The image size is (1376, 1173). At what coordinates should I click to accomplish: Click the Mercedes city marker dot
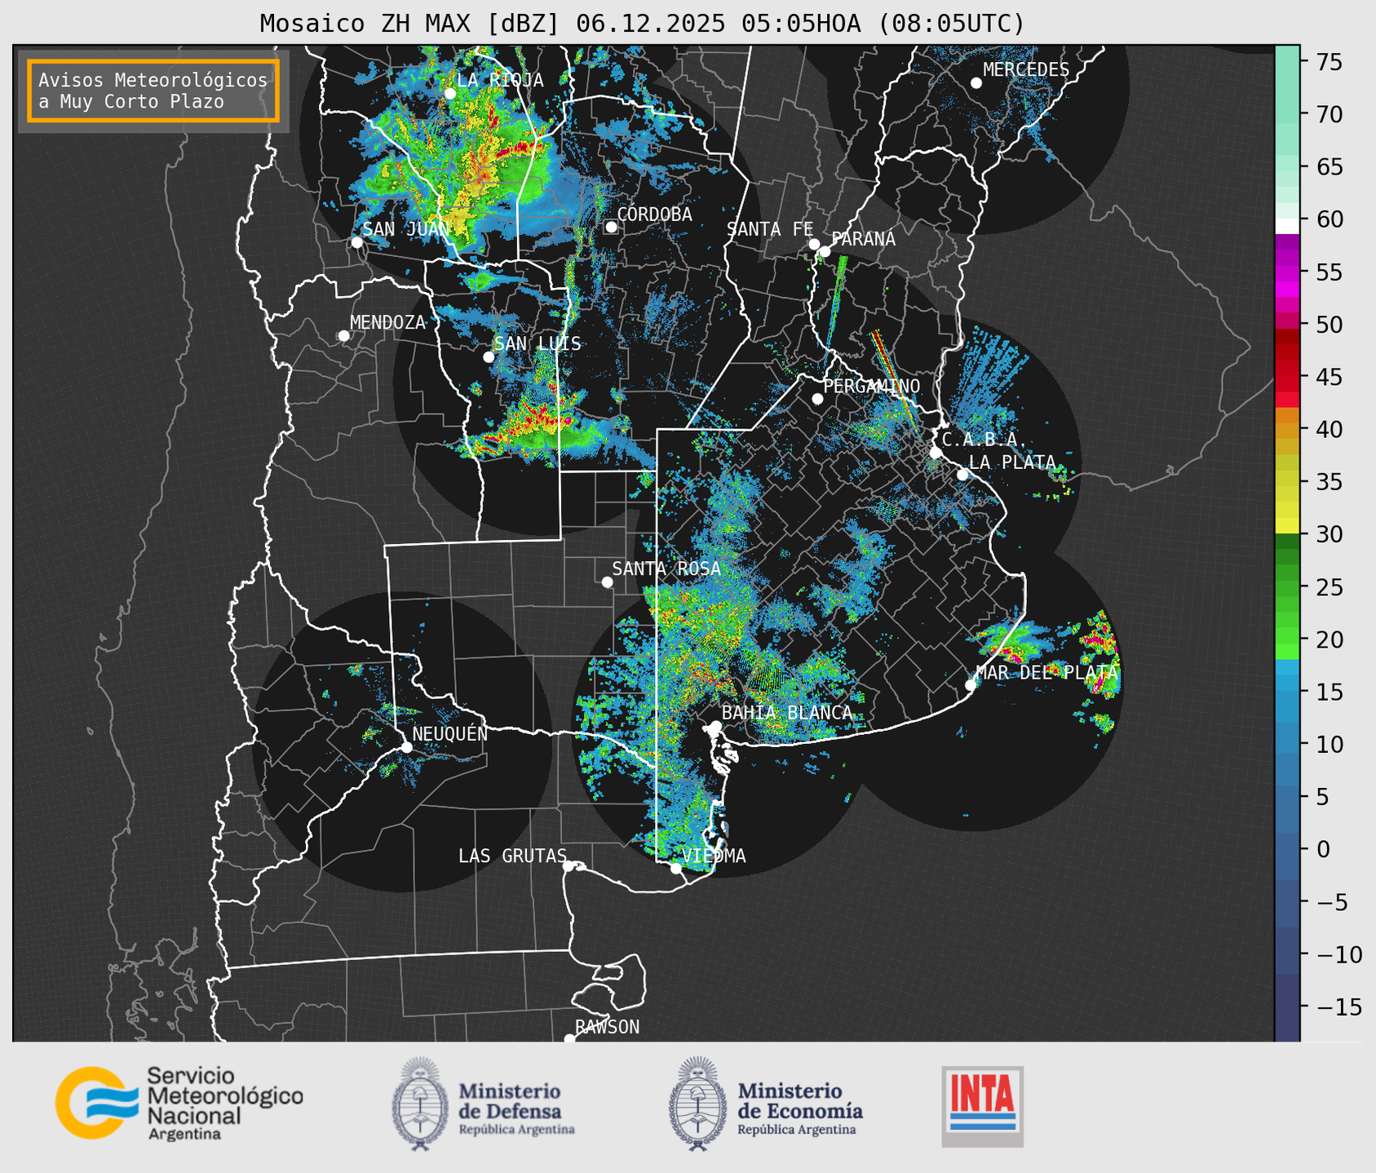pos(976,83)
